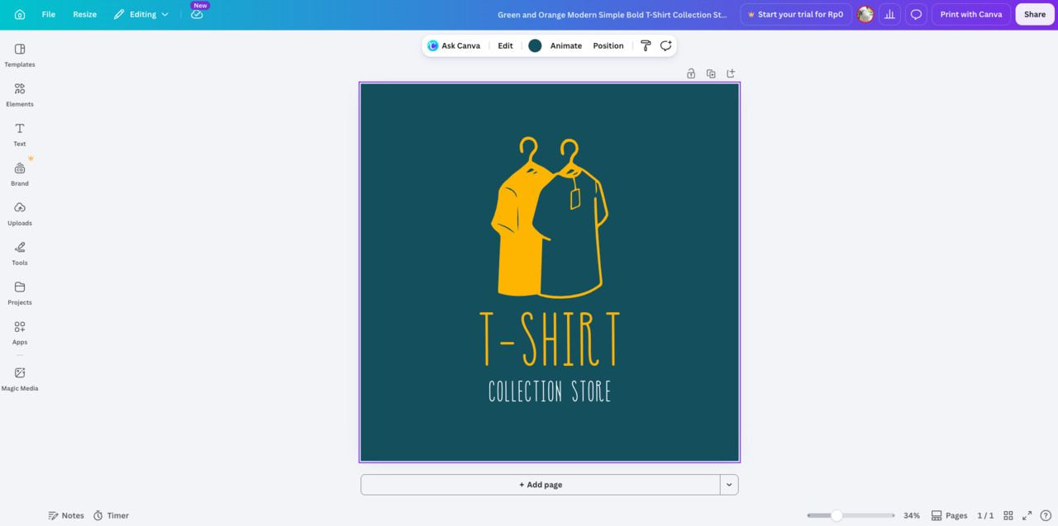Select the COLLECTION STORE text
Screen dimensions: 1058x526
[x=550, y=391]
